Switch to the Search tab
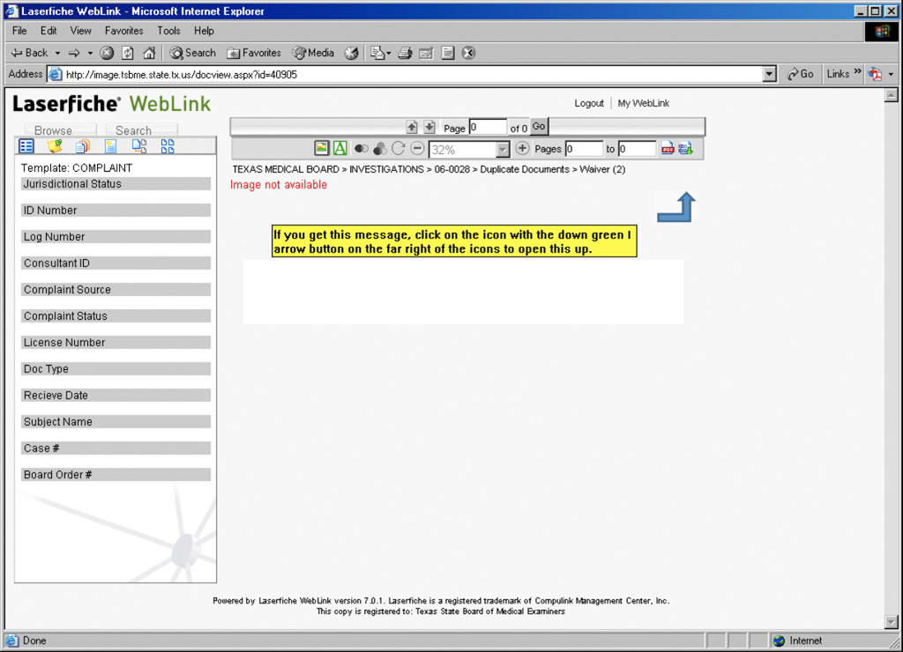 click(x=133, y=130)
